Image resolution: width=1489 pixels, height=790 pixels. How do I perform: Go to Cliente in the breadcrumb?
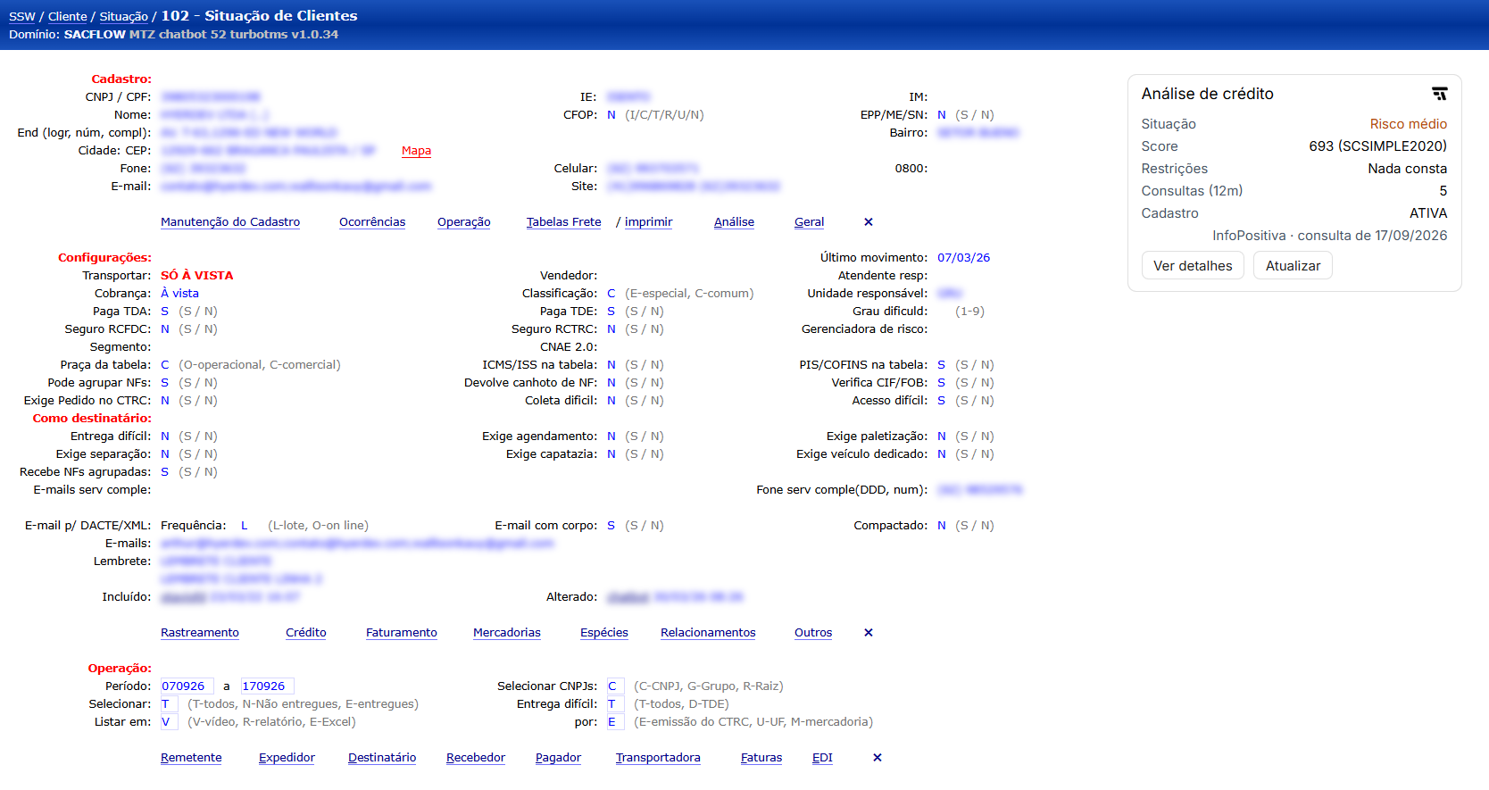pyautogui.click(x=68, y=17)
